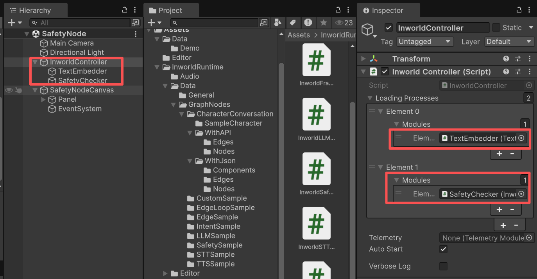
Task: Open the Inspector panel three-dot menu
Action: click(x=529, y=10)
